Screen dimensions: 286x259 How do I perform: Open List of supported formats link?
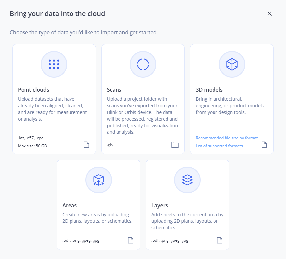[x=219, y=146]
